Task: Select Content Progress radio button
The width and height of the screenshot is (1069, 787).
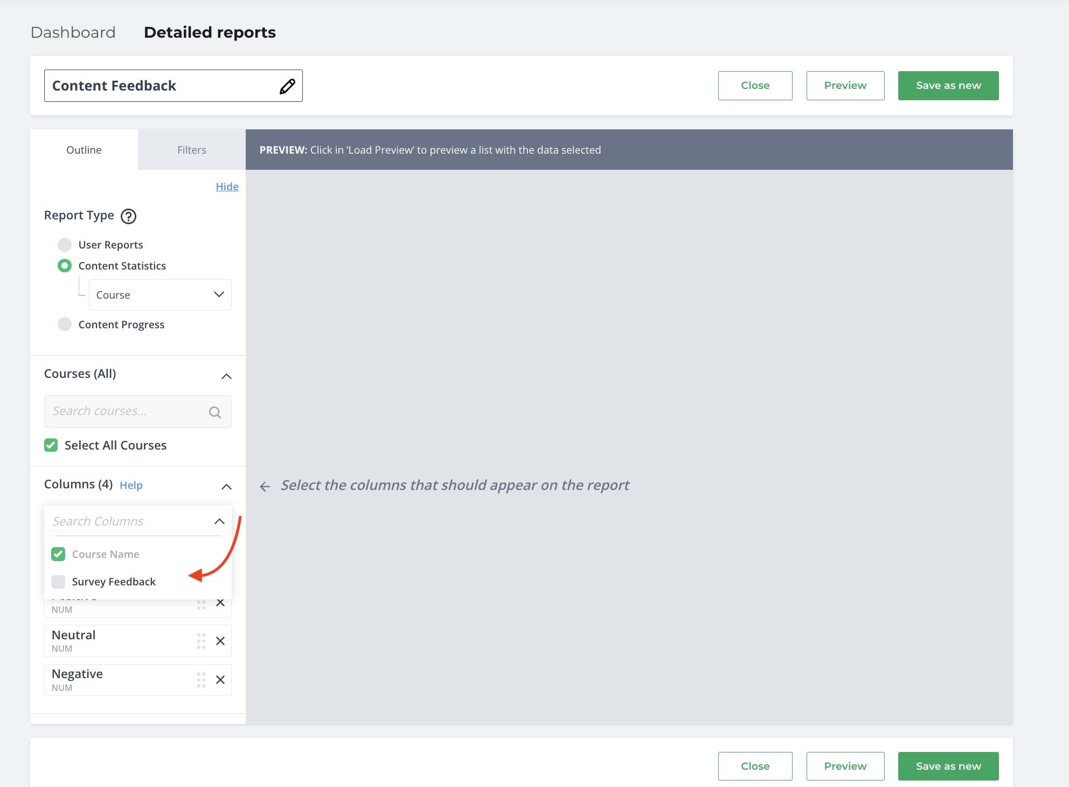Action: pyautogui.click(x=65, y=325)
